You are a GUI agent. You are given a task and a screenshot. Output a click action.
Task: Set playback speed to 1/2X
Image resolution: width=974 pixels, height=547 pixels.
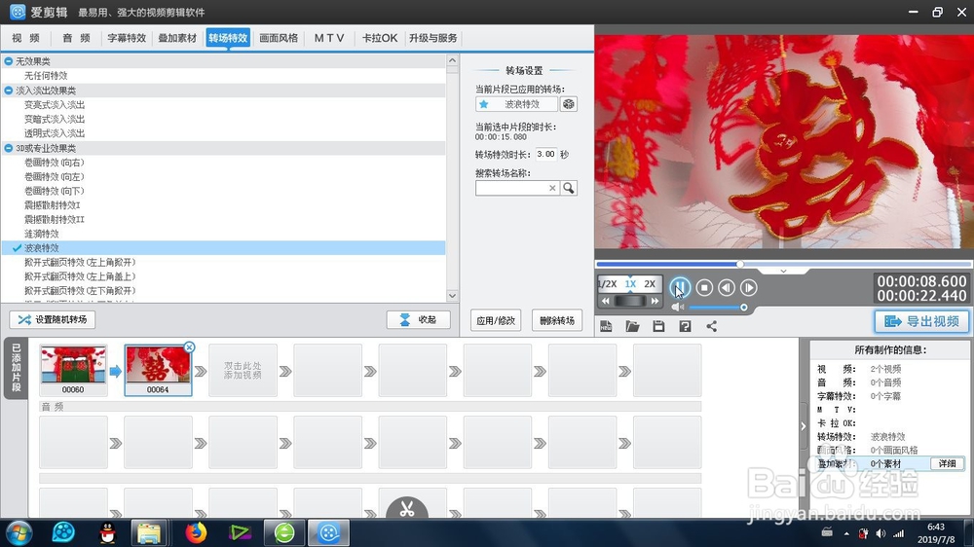coord(608,284)
